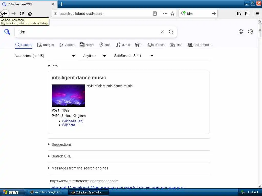Open the browser home page

coord(30,14)
